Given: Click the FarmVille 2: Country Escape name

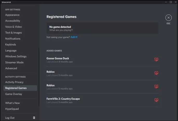Looking at the screenshot, I should coord(63,99).
